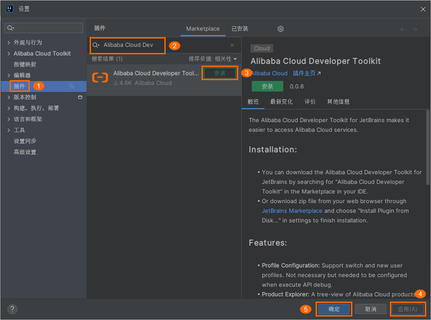Select 插件 in the settings tree
The width and height of the screenshot is (431, 320).
43,86
